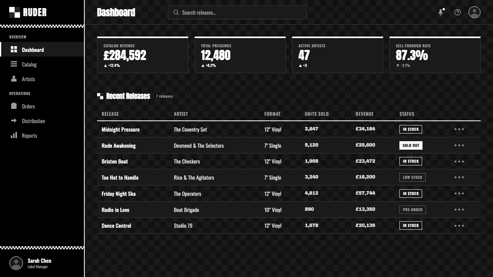Open more options for Midnight Pressure
The image size is (493, 277).
[x=459, y=129]
